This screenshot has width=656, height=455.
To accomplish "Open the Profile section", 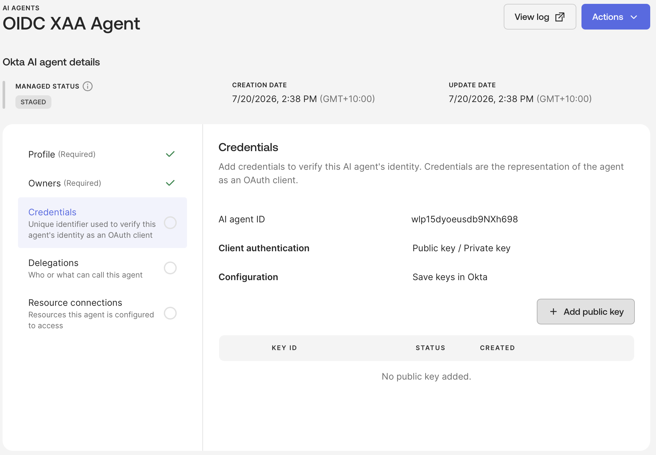I will coord(102,154).
